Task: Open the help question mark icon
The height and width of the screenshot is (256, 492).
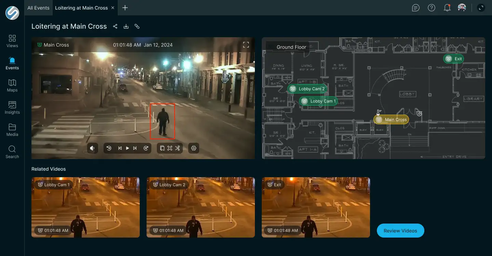Action: tap(432, 8)
